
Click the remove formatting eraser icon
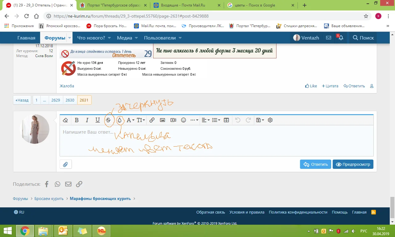pos(65,120)
